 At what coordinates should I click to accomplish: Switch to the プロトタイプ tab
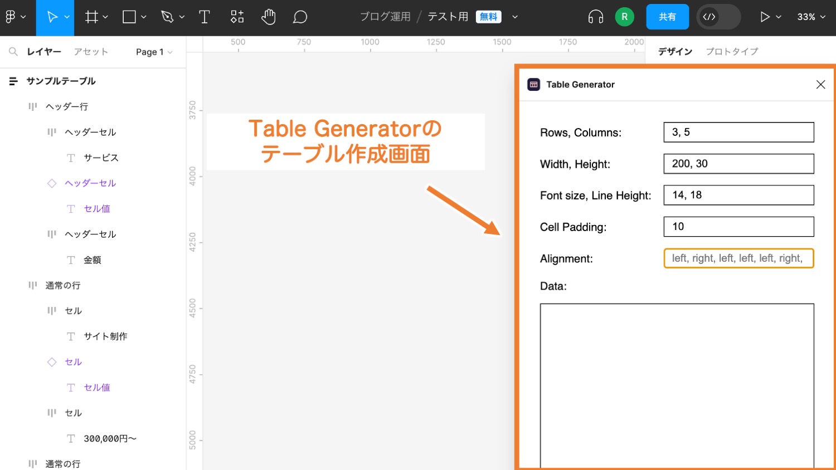tap(732, 51)
